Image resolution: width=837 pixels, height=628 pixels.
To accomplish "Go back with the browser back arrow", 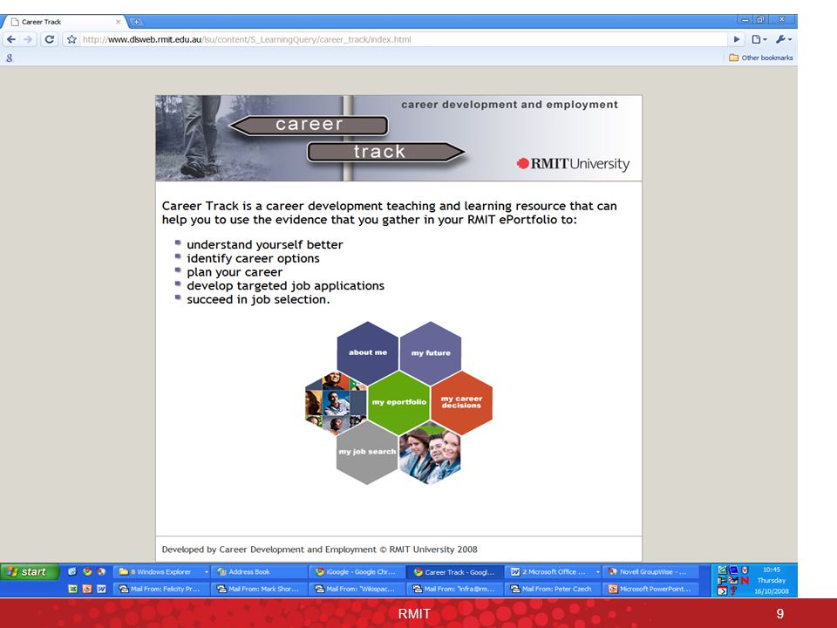I will (11, 39).
